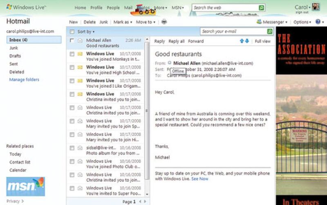Viewport: 327px width, 205px height.
Task: Click unread envelope icon for Monkeys message
Action: coord(80,54)
